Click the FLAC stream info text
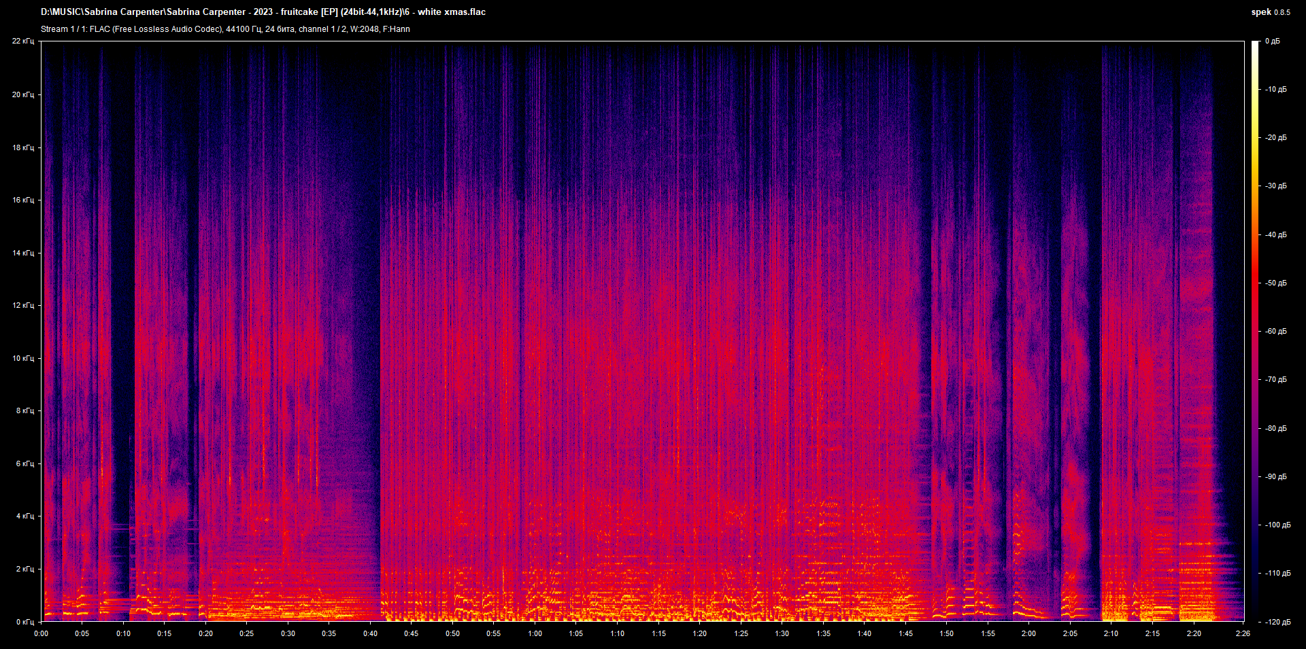1306x649 pixels. (224, 29)
